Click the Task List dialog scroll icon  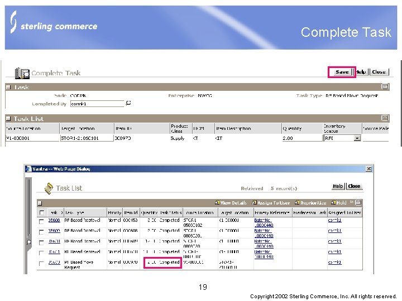(x=49, y=188)
